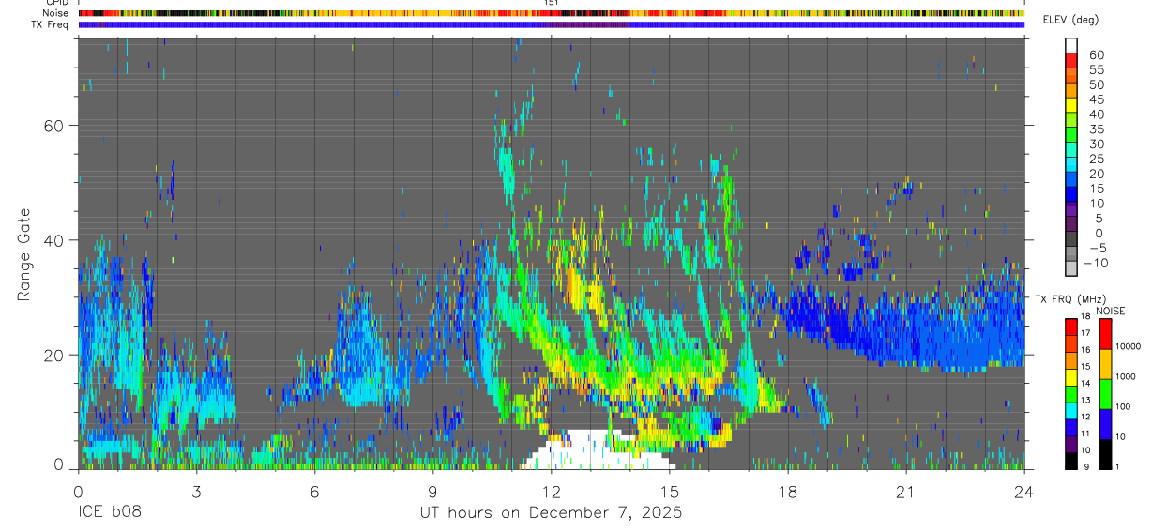Click TX FRQ legend value '16'
This screenshot has height=532, width=1152.
(1085, 350)
